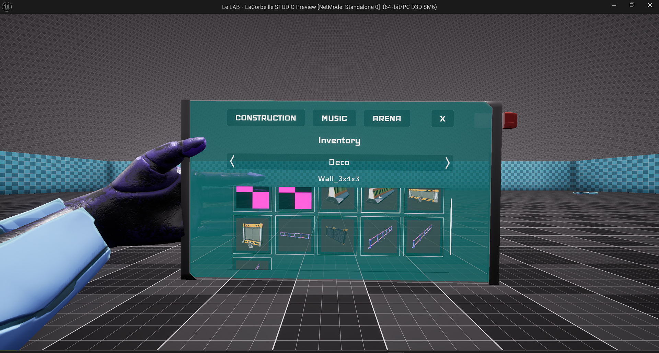Screen dimensions: 659x353
Task: Go to previous category with left chevron
Action: pyautogui.click(x=232, y=162)
